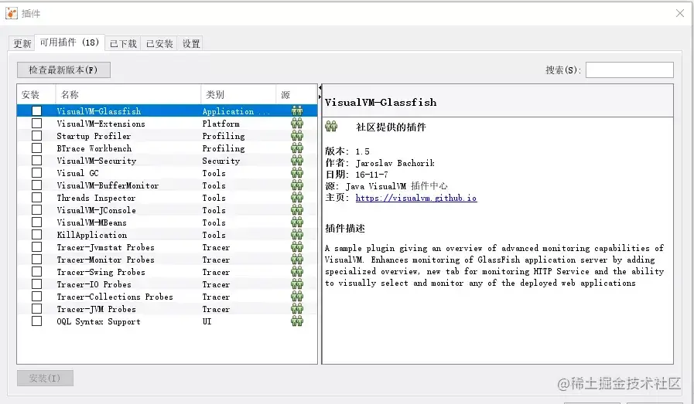Switch to the 更新 tab

(x=22, y=43)
